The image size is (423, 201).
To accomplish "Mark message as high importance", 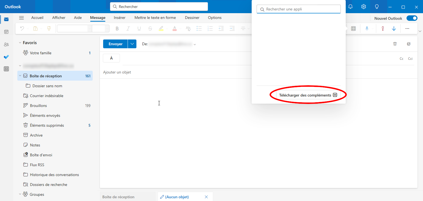I will tap(382, 29).
